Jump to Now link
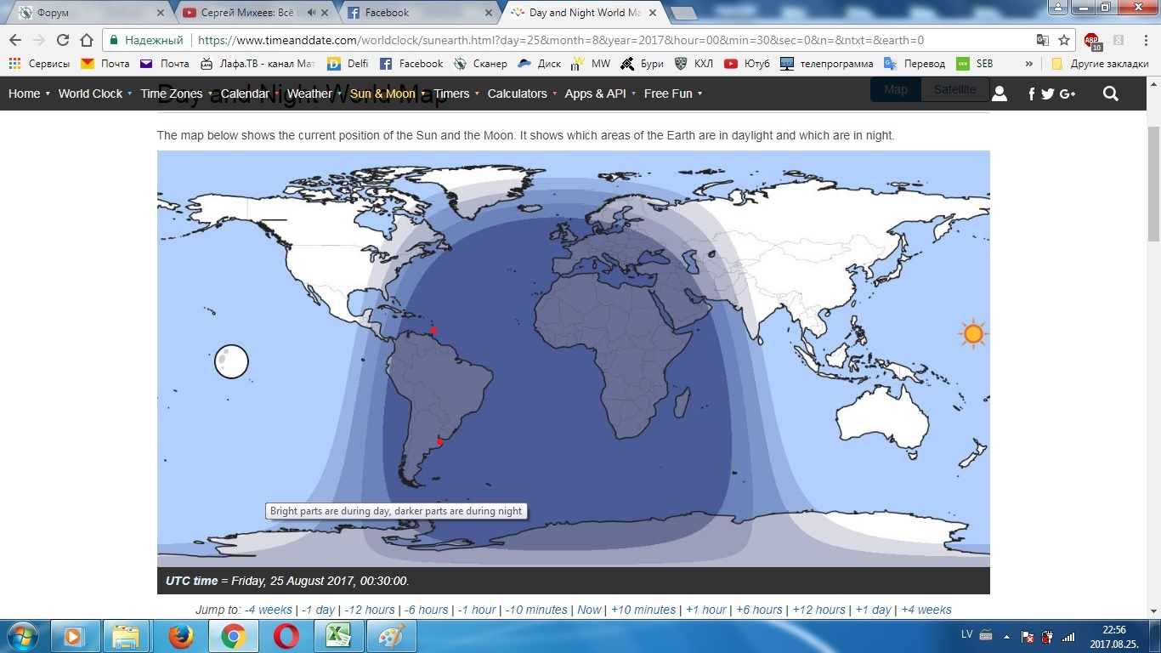 coord(589,610)
